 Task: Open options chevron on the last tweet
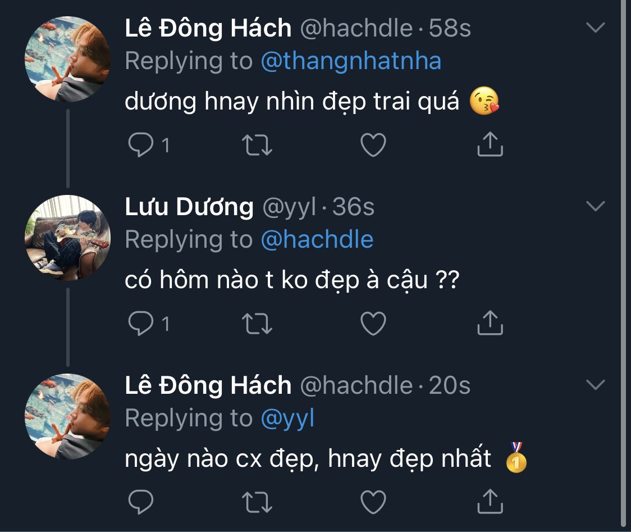[x=595, y=385]
